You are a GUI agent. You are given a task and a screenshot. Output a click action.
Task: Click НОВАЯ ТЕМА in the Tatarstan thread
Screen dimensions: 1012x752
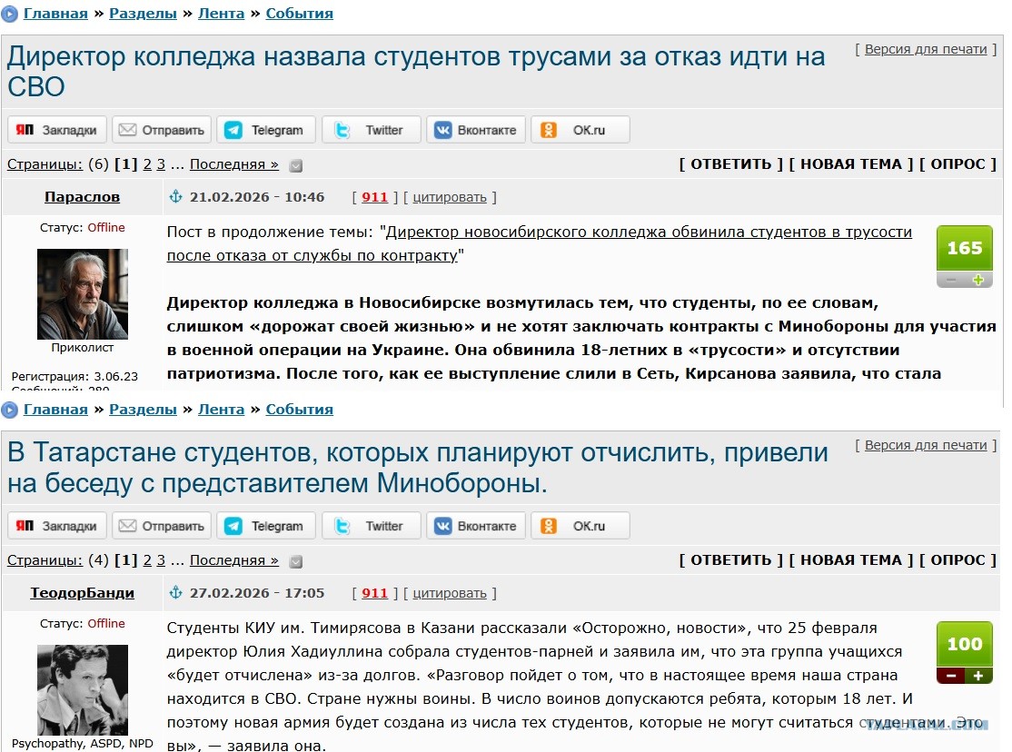coord(850,560)
